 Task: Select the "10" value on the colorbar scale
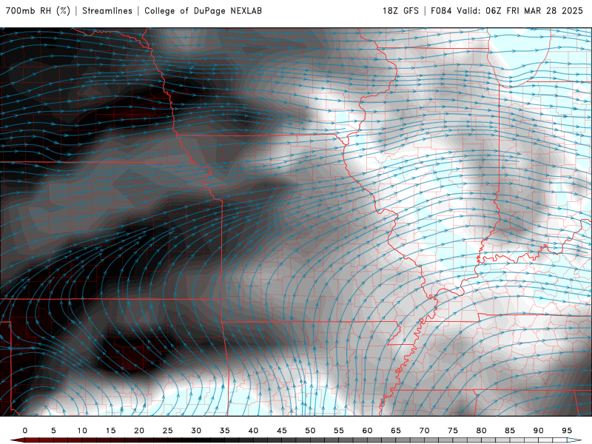(x=82, y=431)
